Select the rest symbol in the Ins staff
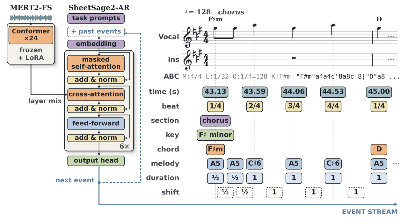This screenshot has height=224, width=408. pos(294,58)
